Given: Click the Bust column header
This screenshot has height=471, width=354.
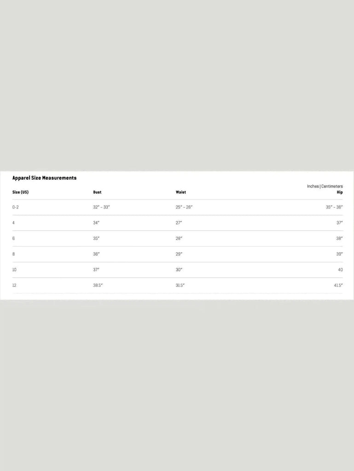Looking at the screenshot, I should coord(97,192).
